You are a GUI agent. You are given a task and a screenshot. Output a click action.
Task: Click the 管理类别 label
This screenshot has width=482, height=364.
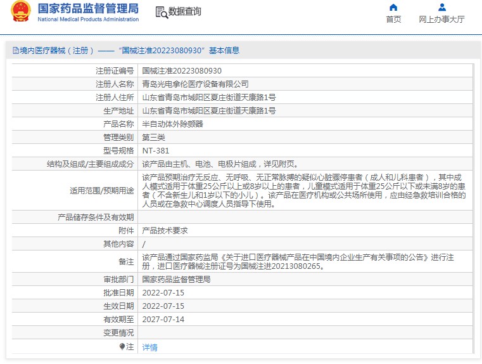[x=118, y=137]
